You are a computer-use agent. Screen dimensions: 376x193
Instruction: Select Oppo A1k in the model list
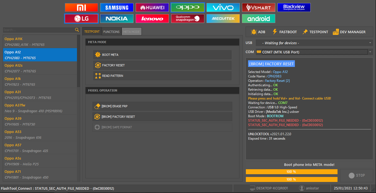point(40,81)
